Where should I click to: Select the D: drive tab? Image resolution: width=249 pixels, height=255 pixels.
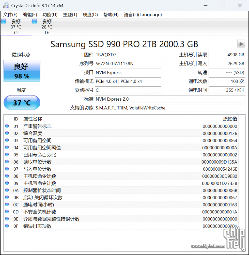click(47, 27)
